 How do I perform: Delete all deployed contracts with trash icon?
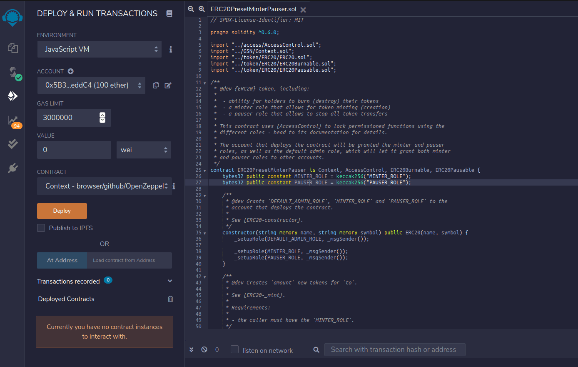point(170,299)
